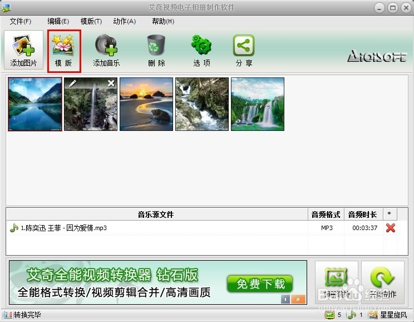414x322 pixels.
Task: Click the Aiqisoft logo
Action: (x=377, y=56)
